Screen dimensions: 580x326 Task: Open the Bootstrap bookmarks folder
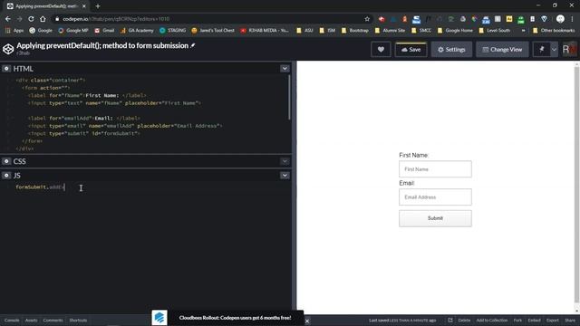click(x=355, y=30)
